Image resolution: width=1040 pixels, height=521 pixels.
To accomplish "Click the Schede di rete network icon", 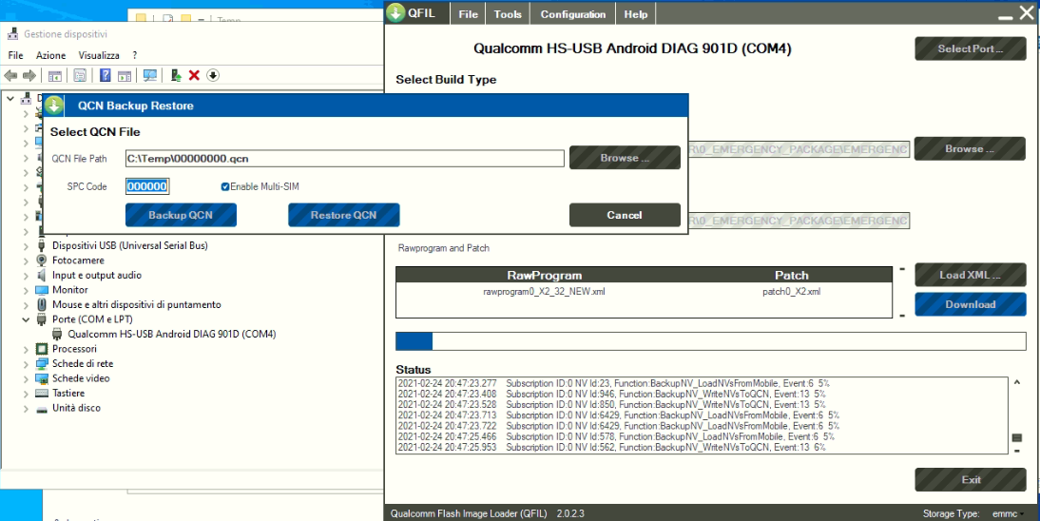I will tap(42, 364).
